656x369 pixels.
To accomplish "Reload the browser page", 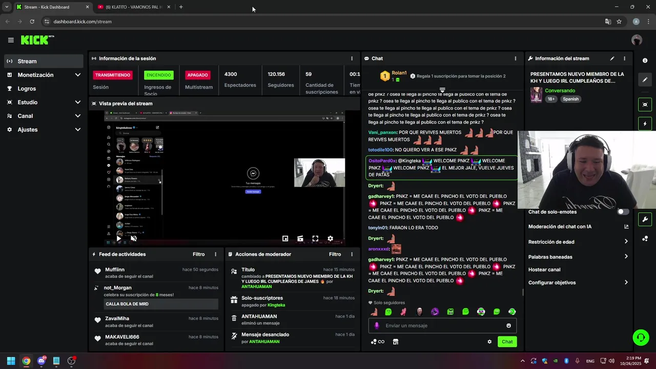I will point(32,22).
